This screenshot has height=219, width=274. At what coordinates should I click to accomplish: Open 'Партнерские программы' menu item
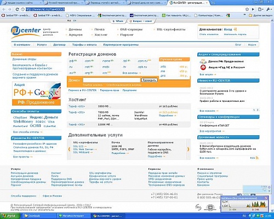coord(121,45)
